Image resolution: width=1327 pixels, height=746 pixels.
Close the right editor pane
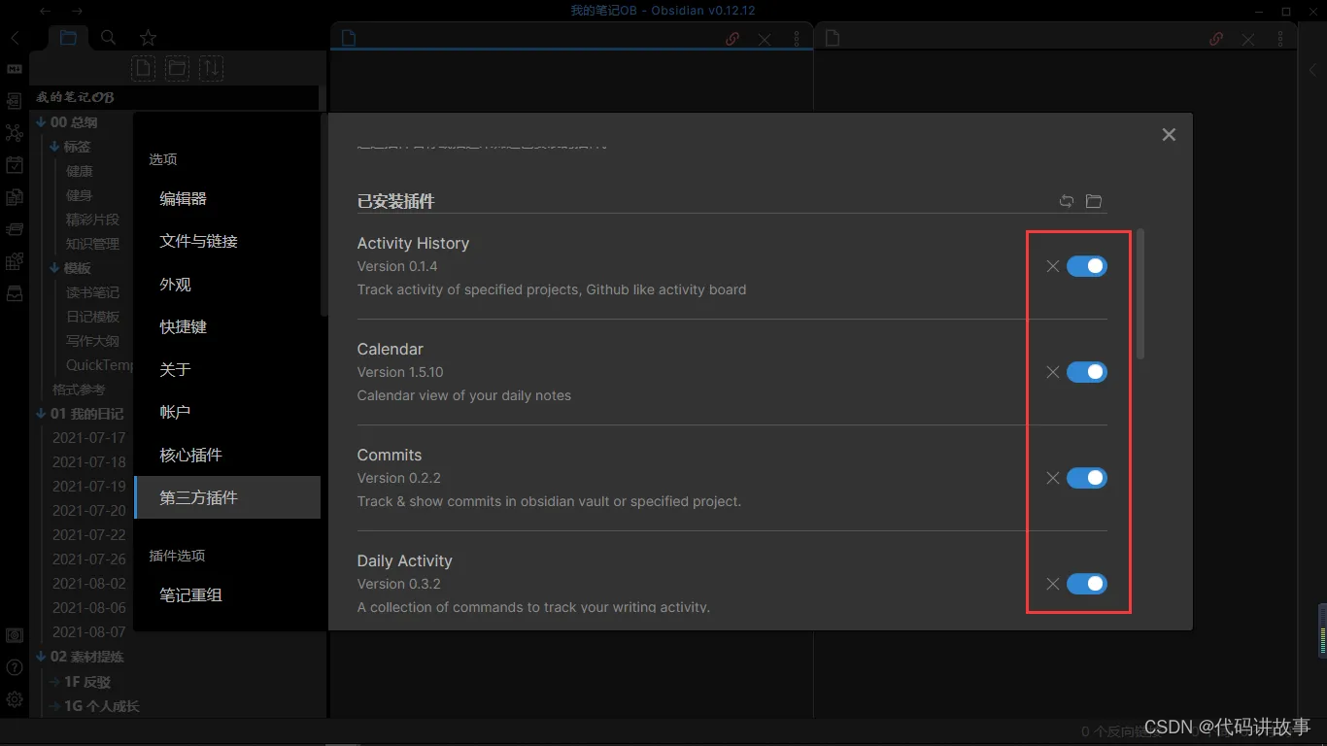(x=1248, y=39)
